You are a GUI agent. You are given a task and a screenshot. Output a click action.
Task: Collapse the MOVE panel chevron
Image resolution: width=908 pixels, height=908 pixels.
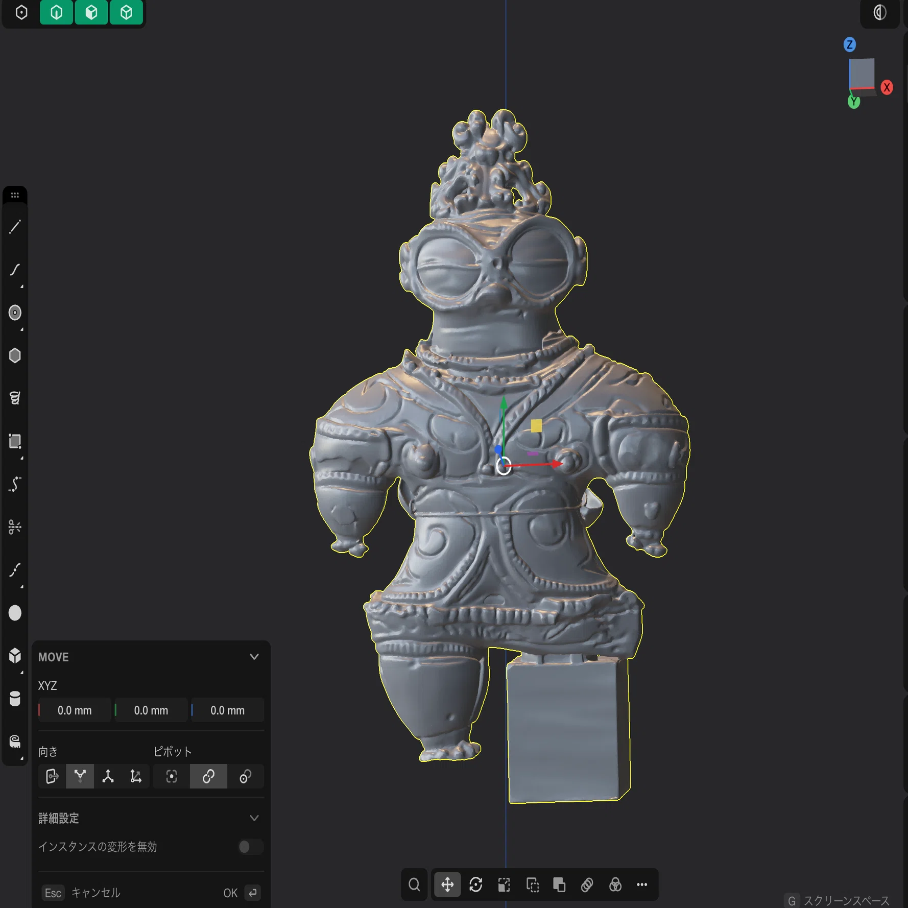pos(254,657)
